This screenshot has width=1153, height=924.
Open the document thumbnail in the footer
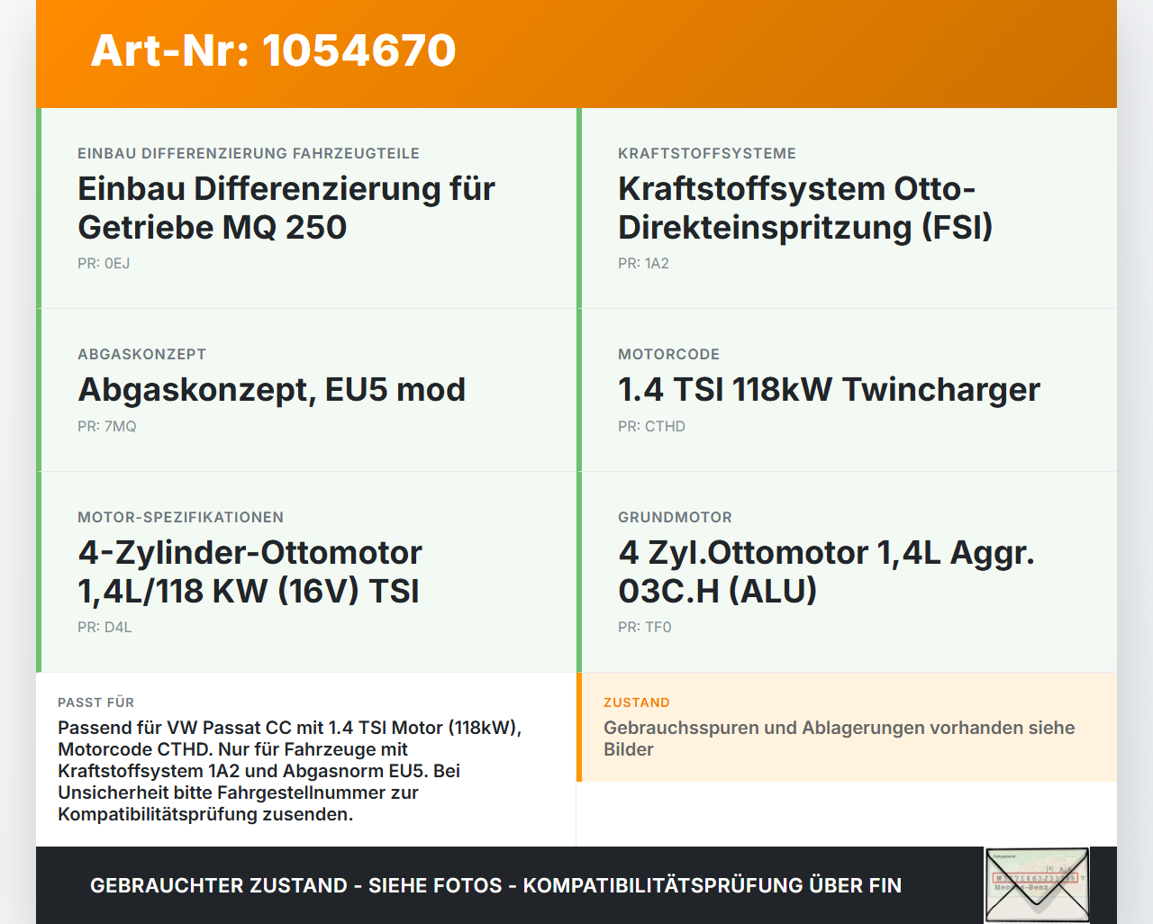[1037, 885]
